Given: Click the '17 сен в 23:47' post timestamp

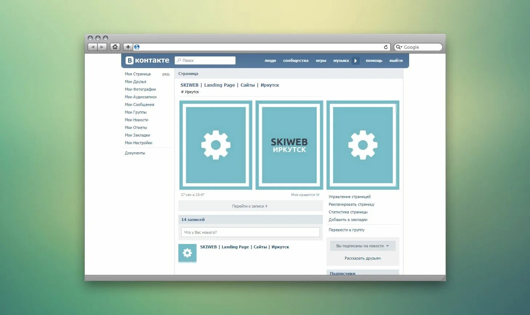Looking at the screenshot, I should coord(193,195).
